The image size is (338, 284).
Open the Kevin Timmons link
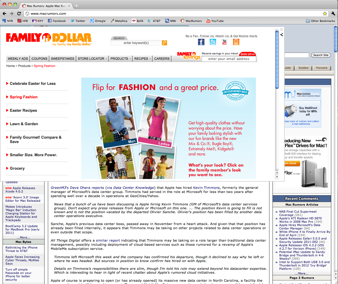tap(206, 188)
